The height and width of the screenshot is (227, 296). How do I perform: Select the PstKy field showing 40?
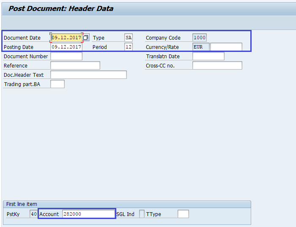[33, 214]
